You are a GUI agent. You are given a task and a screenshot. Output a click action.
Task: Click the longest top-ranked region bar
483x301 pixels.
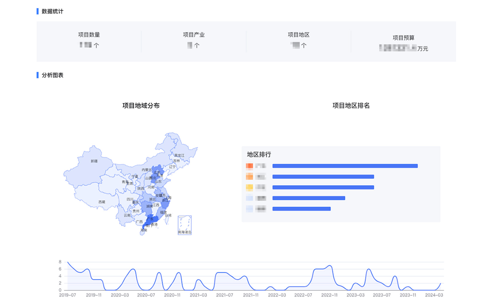coord(345,166)
